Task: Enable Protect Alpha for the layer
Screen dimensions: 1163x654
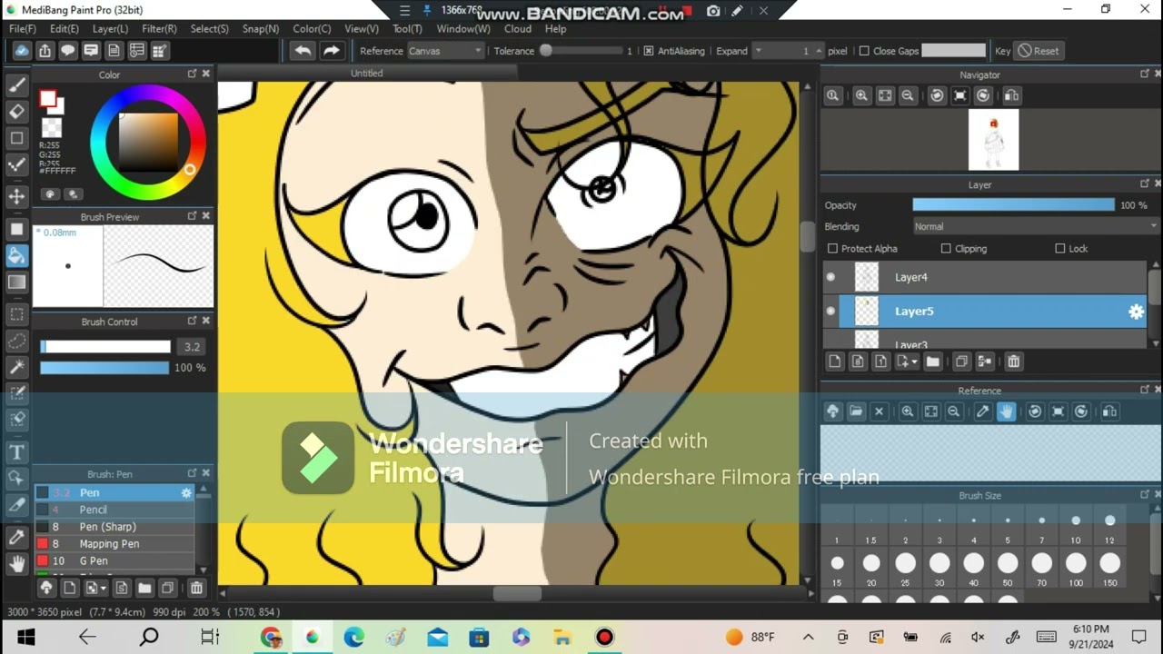Action: pyautogui.click(x=832, y=249)
